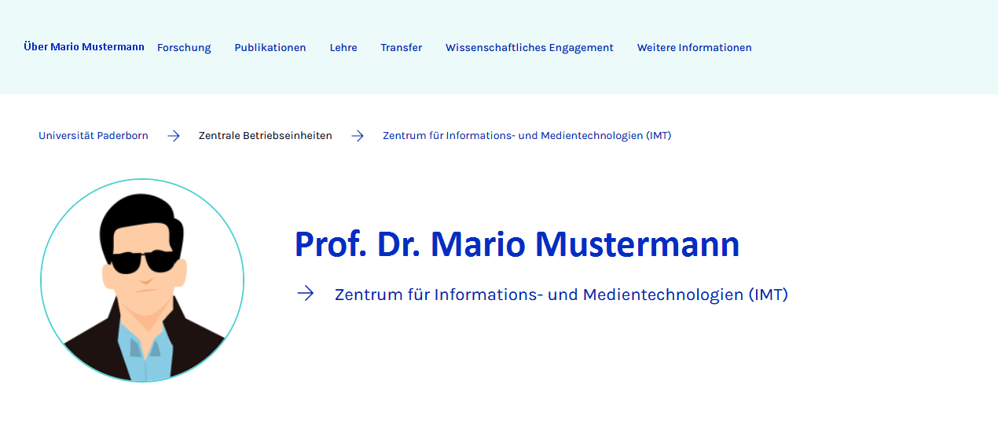Image resolution: width=998 pixels, height=432 pixels.
Task: Select Transfer in the navigation bar
Action: pyautogui.click(x=402, y=48)
